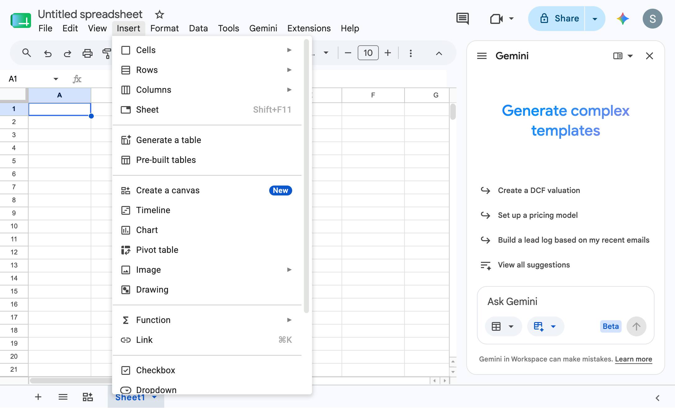The image size is (675, 408).
Task: Select Set up a pricing model suggestion
Action: [538, 215]
